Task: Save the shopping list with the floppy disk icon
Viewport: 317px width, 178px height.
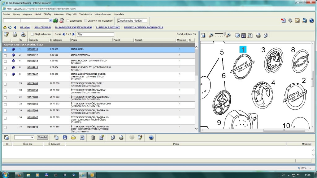Action: point(65,138)
